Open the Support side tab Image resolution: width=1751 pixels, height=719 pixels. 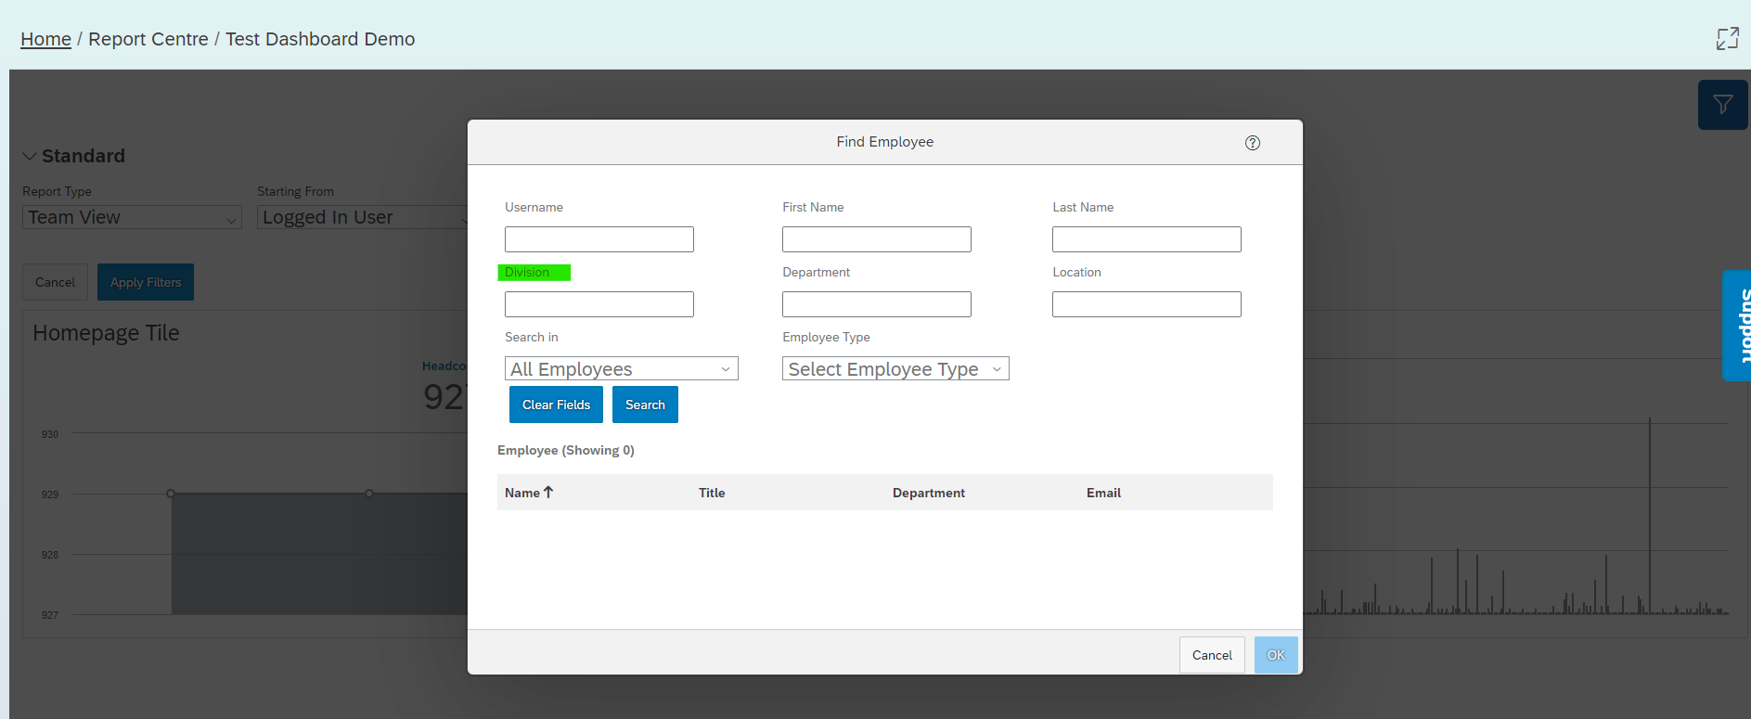pos(1737,326)
